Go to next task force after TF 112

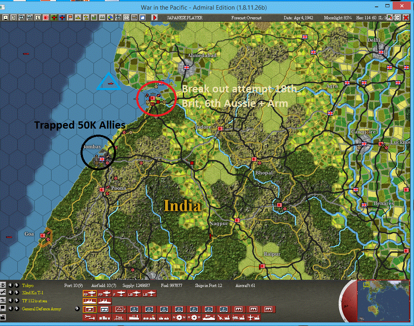click(x=17, y=301)
